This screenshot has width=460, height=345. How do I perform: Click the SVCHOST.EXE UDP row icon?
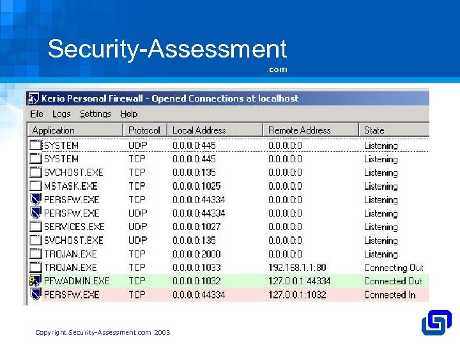[x=36, y=240]
